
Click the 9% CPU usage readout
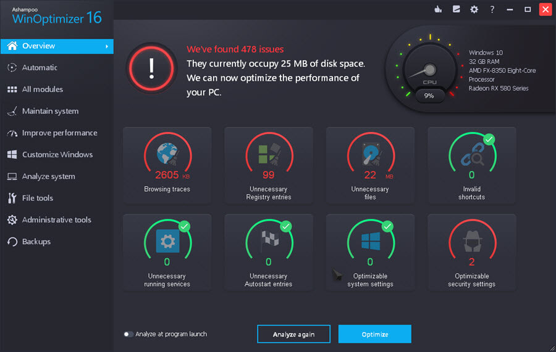pos(429,96)
